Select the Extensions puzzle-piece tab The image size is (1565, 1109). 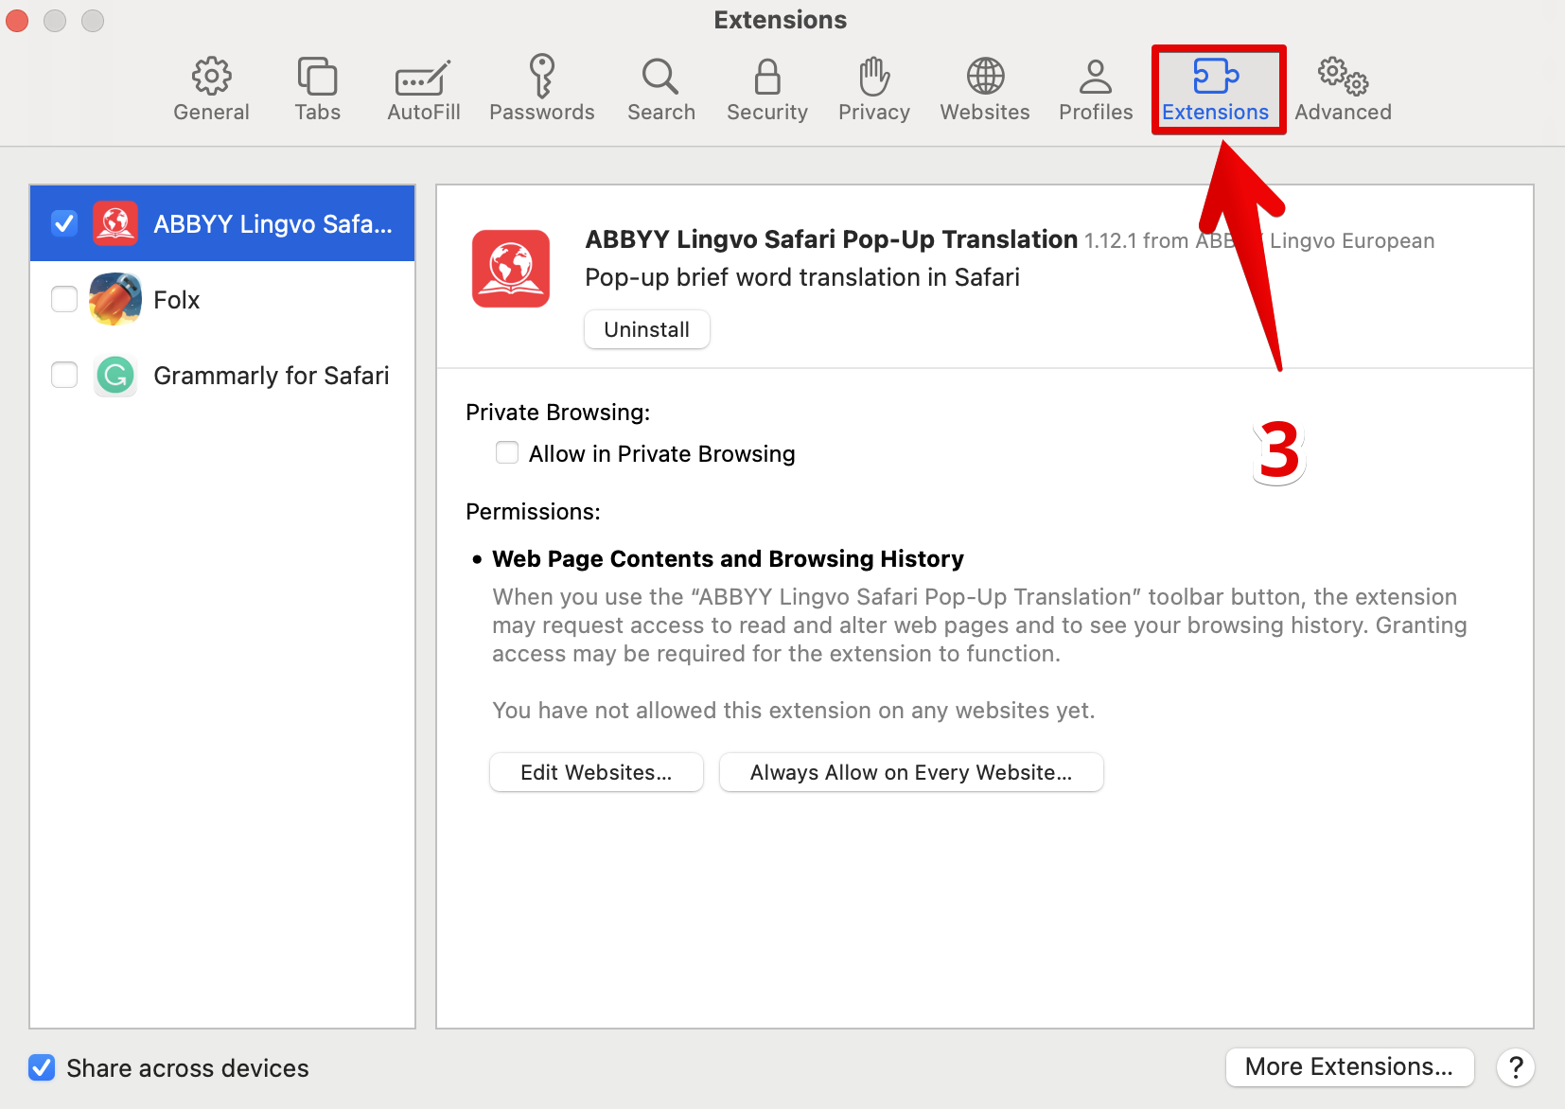1215,90
